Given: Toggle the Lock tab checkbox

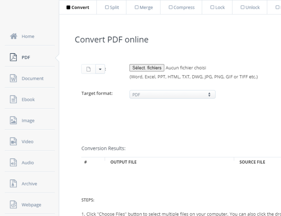Looking at the screenshot, I should pos(212,7).
